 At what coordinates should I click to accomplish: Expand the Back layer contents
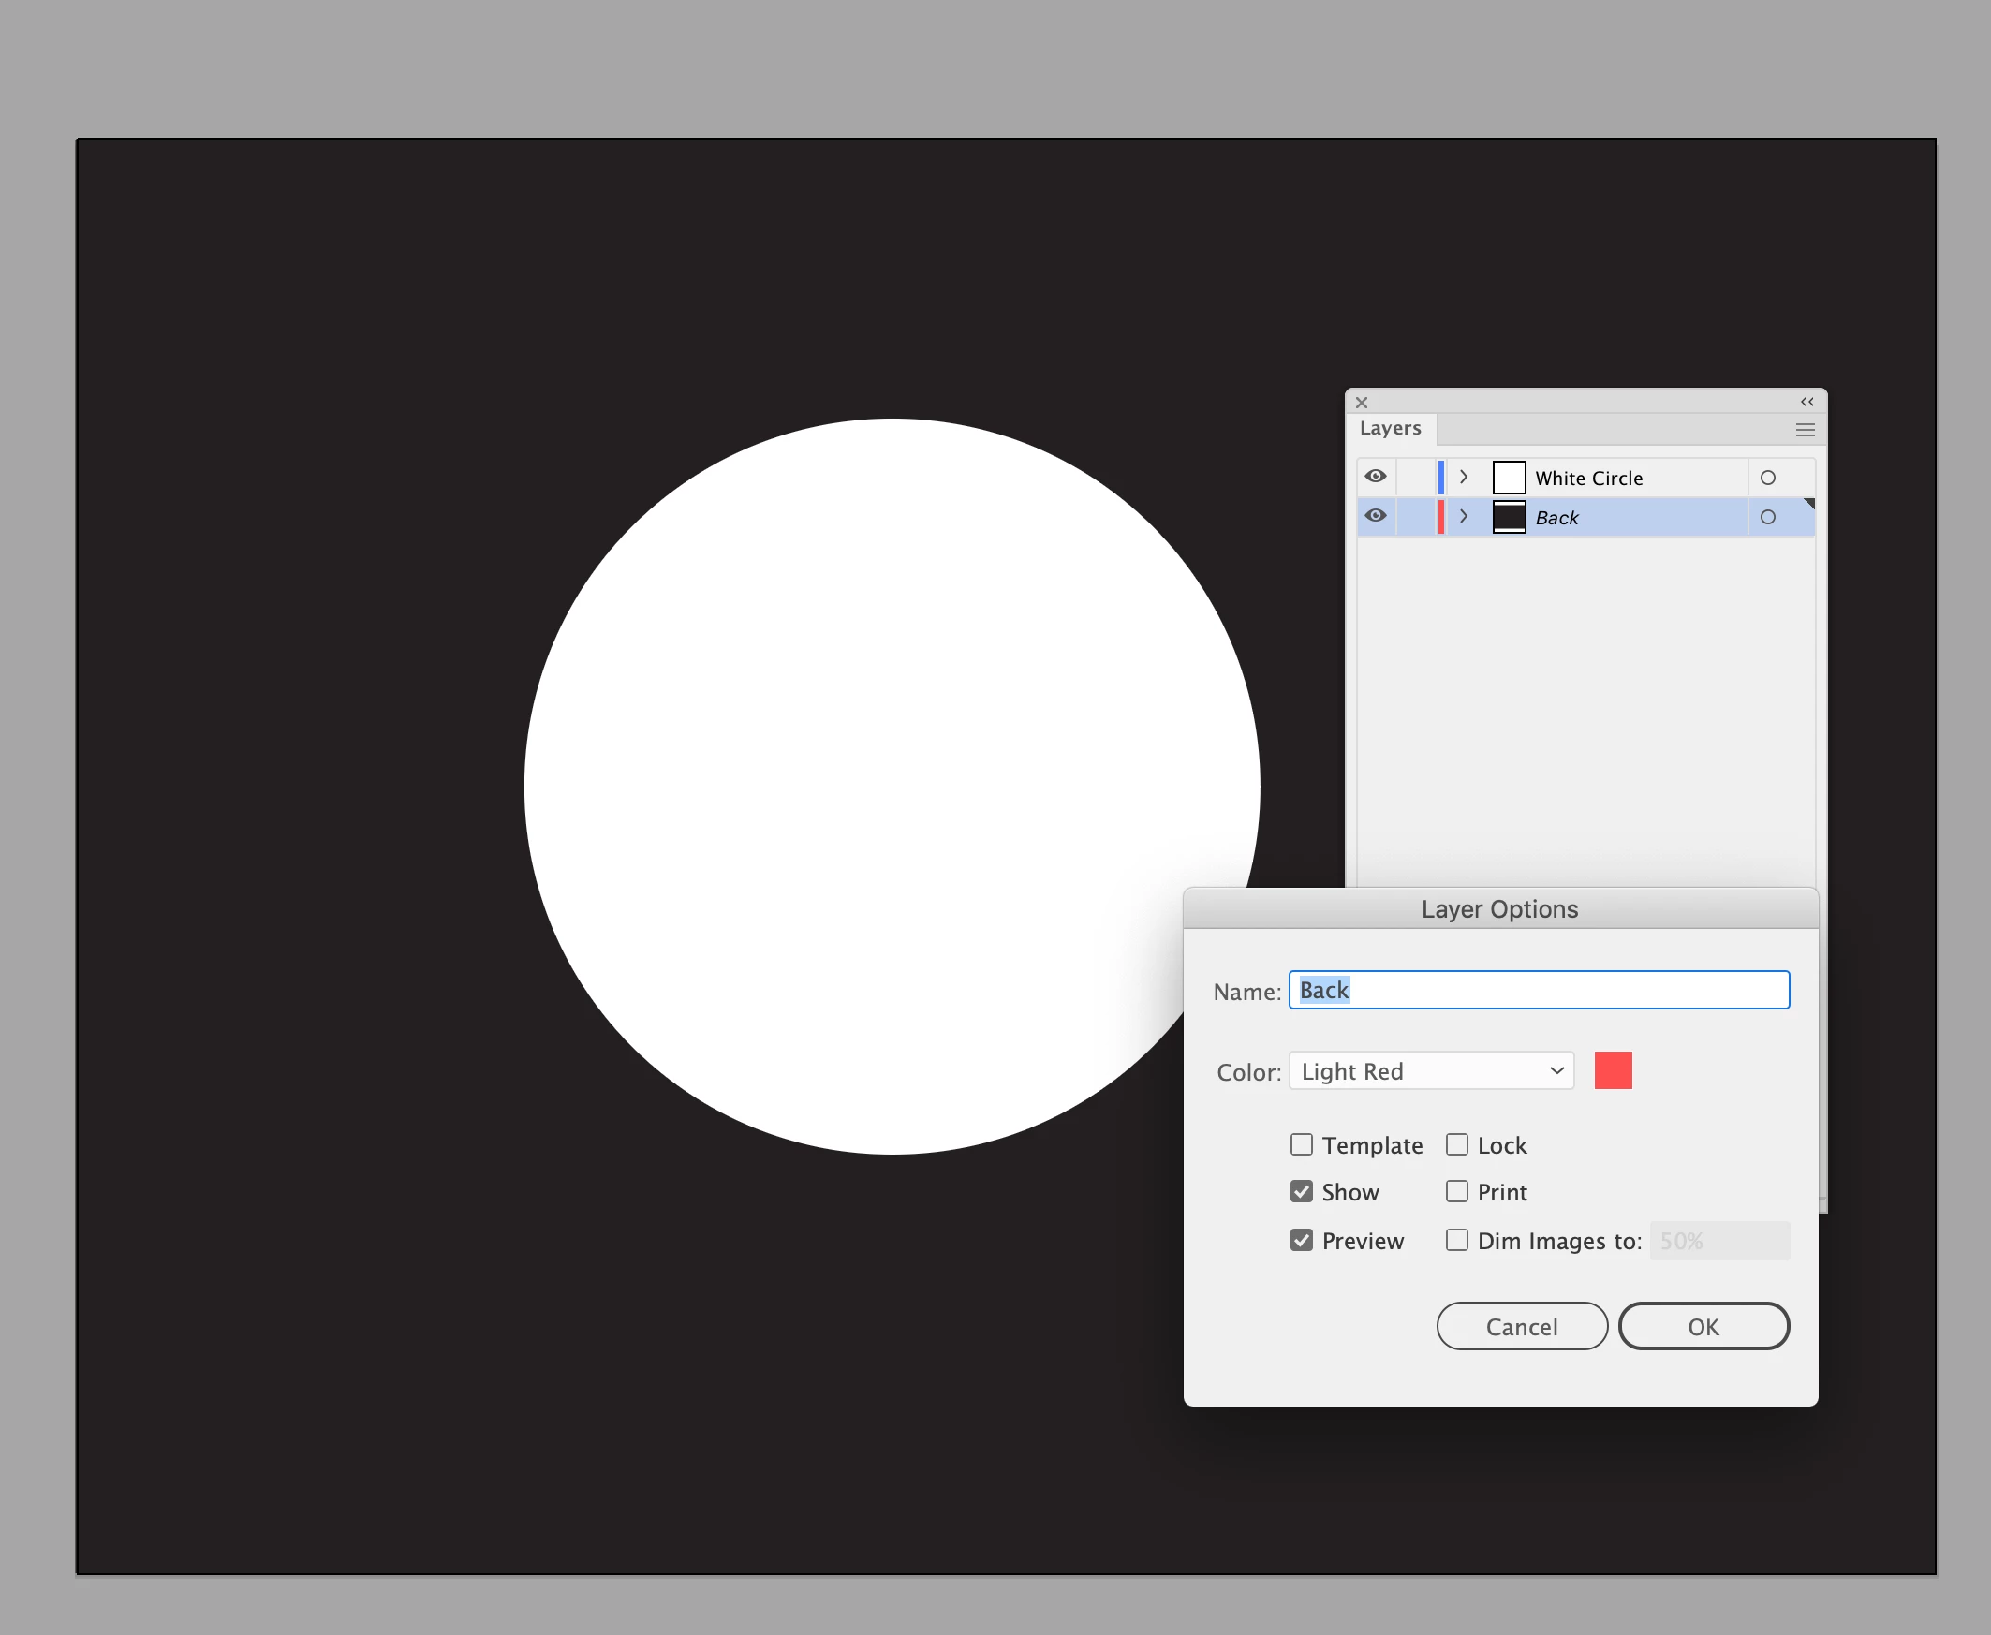pyautogui.click(x=1464, y=517)
